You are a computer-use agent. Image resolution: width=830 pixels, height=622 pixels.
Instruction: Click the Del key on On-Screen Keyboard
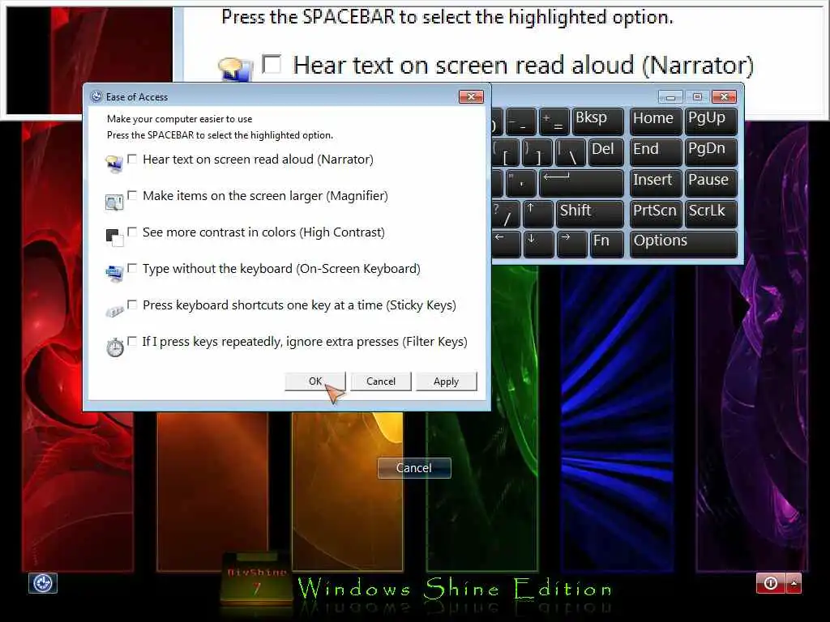tap(605, 152)
